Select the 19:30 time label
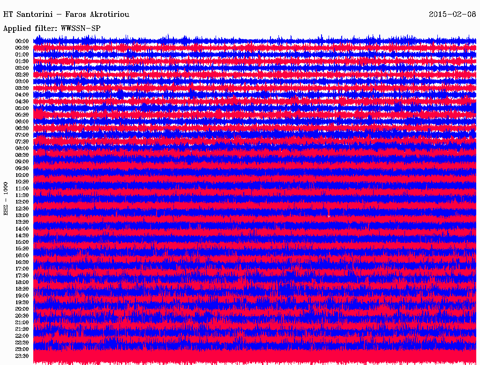 point(22,302)
